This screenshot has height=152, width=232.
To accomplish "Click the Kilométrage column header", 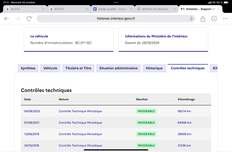I will [186, 99].
